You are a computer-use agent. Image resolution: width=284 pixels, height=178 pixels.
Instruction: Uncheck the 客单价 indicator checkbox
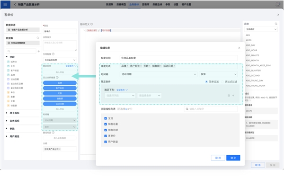[106, 136]
